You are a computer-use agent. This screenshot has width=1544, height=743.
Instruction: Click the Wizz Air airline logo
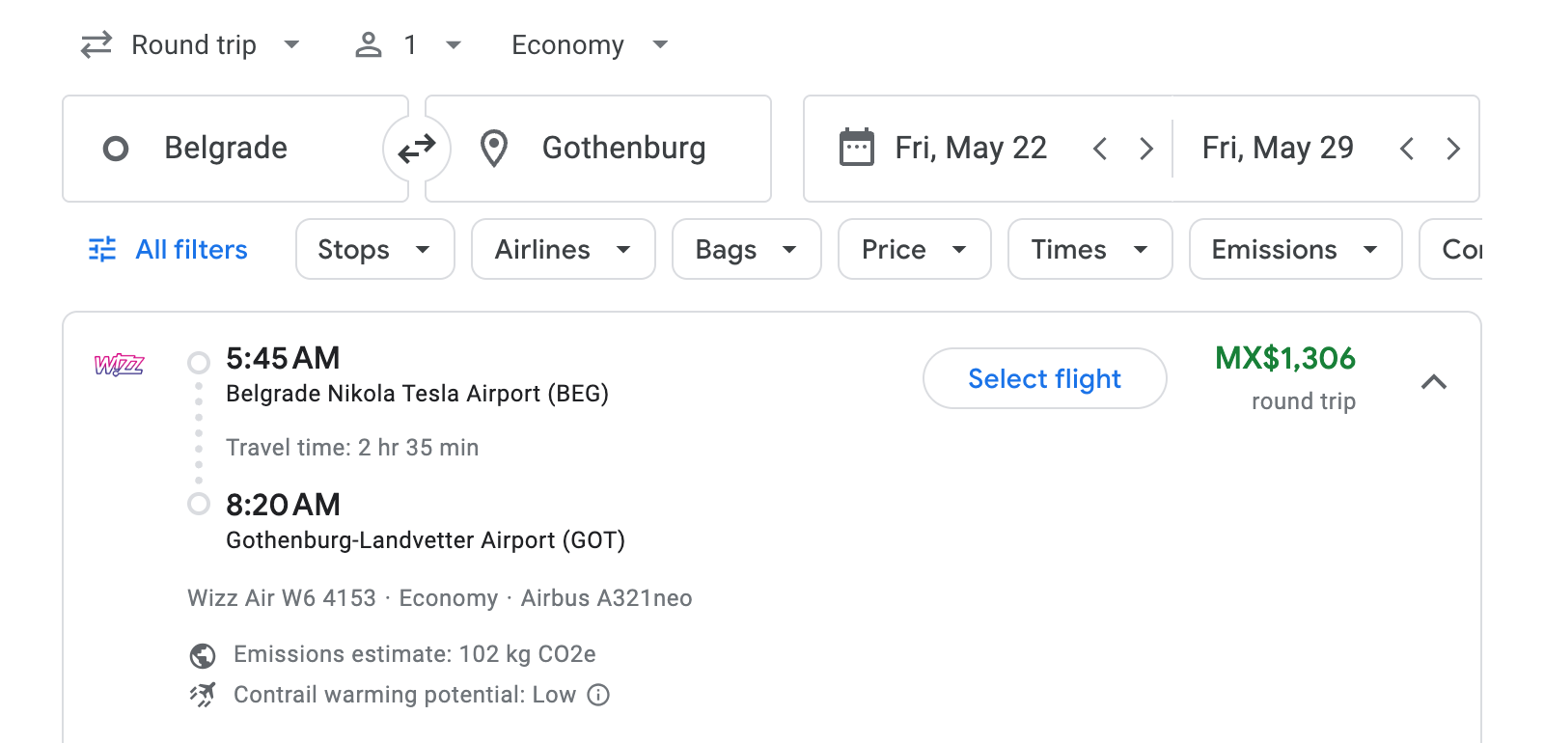coord(120,366)
